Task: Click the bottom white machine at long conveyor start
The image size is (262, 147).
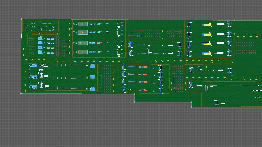Action: [42, 85]
